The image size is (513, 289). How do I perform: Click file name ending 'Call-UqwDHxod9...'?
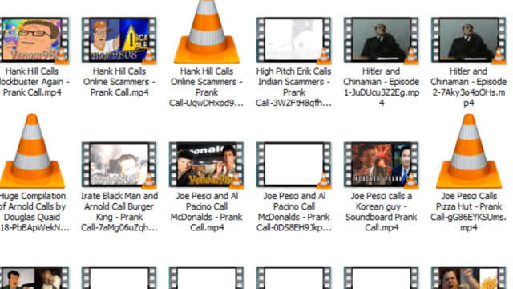207,87
